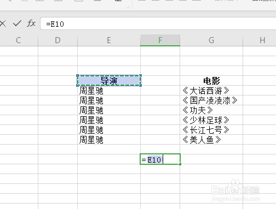The image size is (276, 209).
Task: Select the 《长江七号》 cell
Action: [x=211, y=130]
